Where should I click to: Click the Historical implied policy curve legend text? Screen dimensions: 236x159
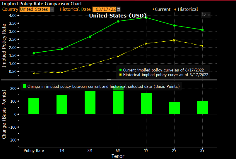(x=165, y=75)
